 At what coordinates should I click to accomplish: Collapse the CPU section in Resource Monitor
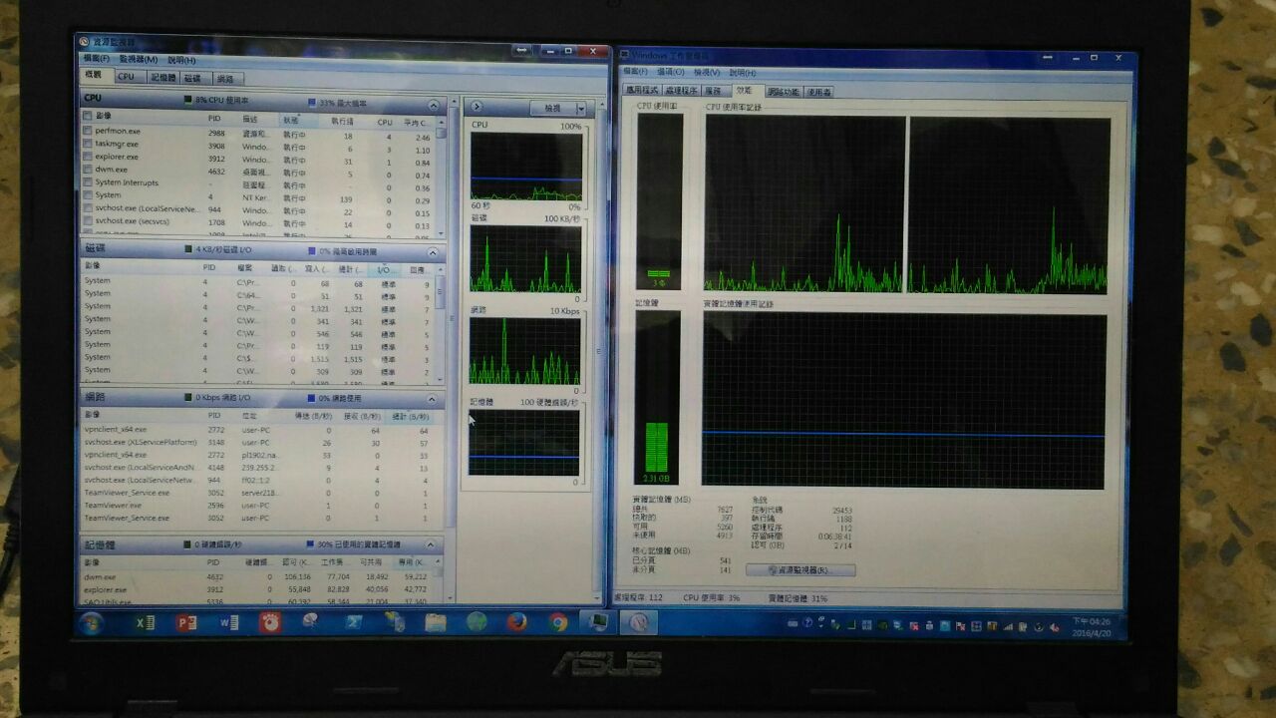[433, 104]
